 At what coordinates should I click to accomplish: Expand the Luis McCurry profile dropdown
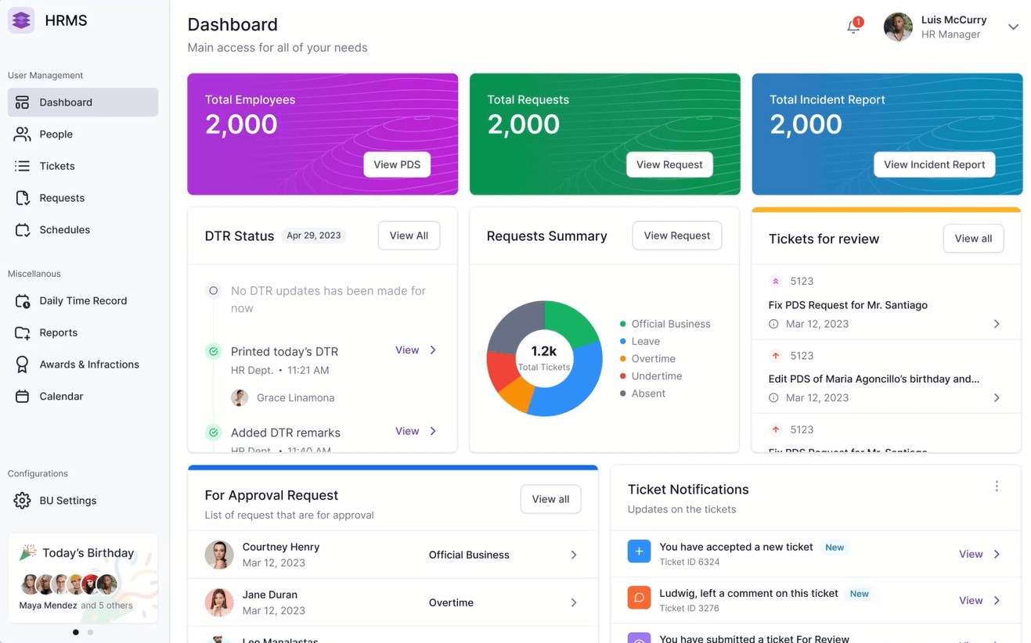[x=1013, y=27]
